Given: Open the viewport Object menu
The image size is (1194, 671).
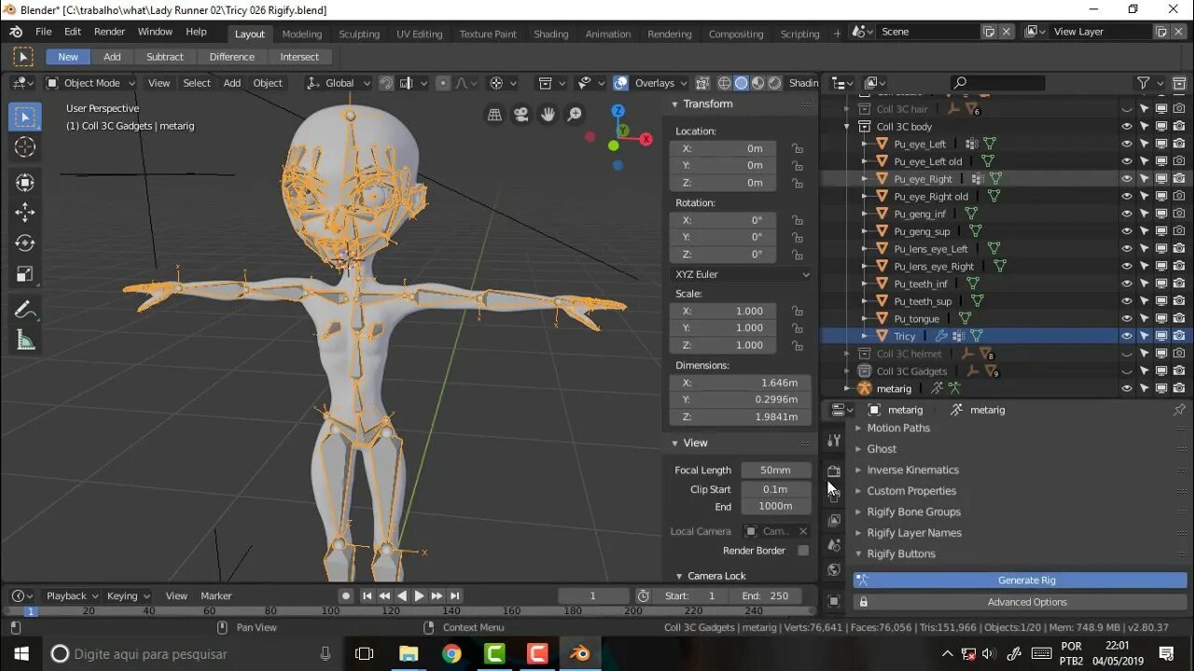Looking at the screenshot, I should click(x=268, y=83).
